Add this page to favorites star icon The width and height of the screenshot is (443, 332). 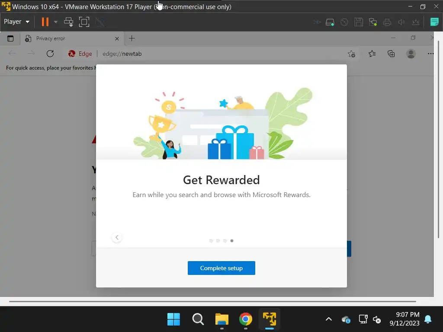coord(351,54)
